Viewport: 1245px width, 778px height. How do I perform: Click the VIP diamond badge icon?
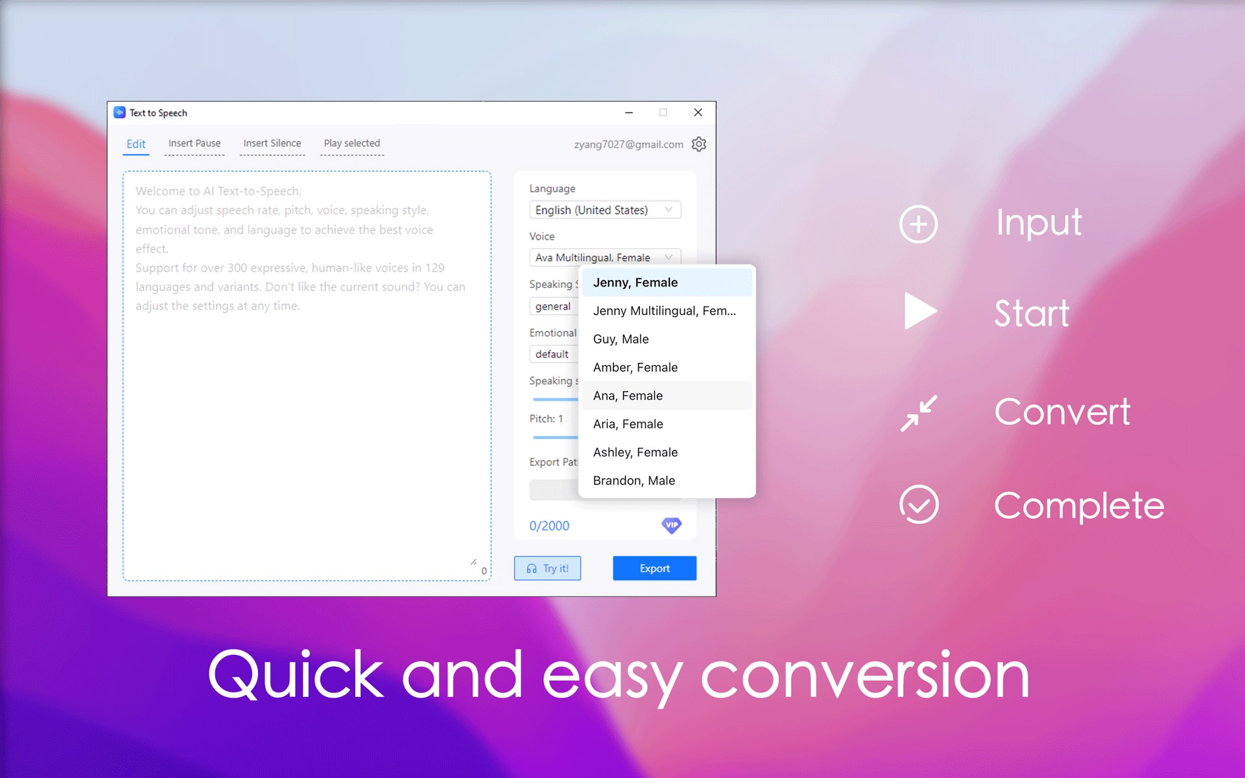671,525
